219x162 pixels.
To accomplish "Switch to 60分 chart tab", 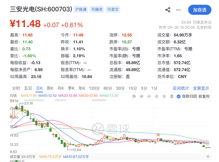I will (108, 88).
